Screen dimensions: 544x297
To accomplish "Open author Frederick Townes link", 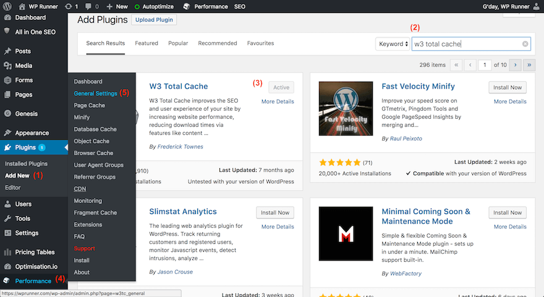I will pos(180,147).
